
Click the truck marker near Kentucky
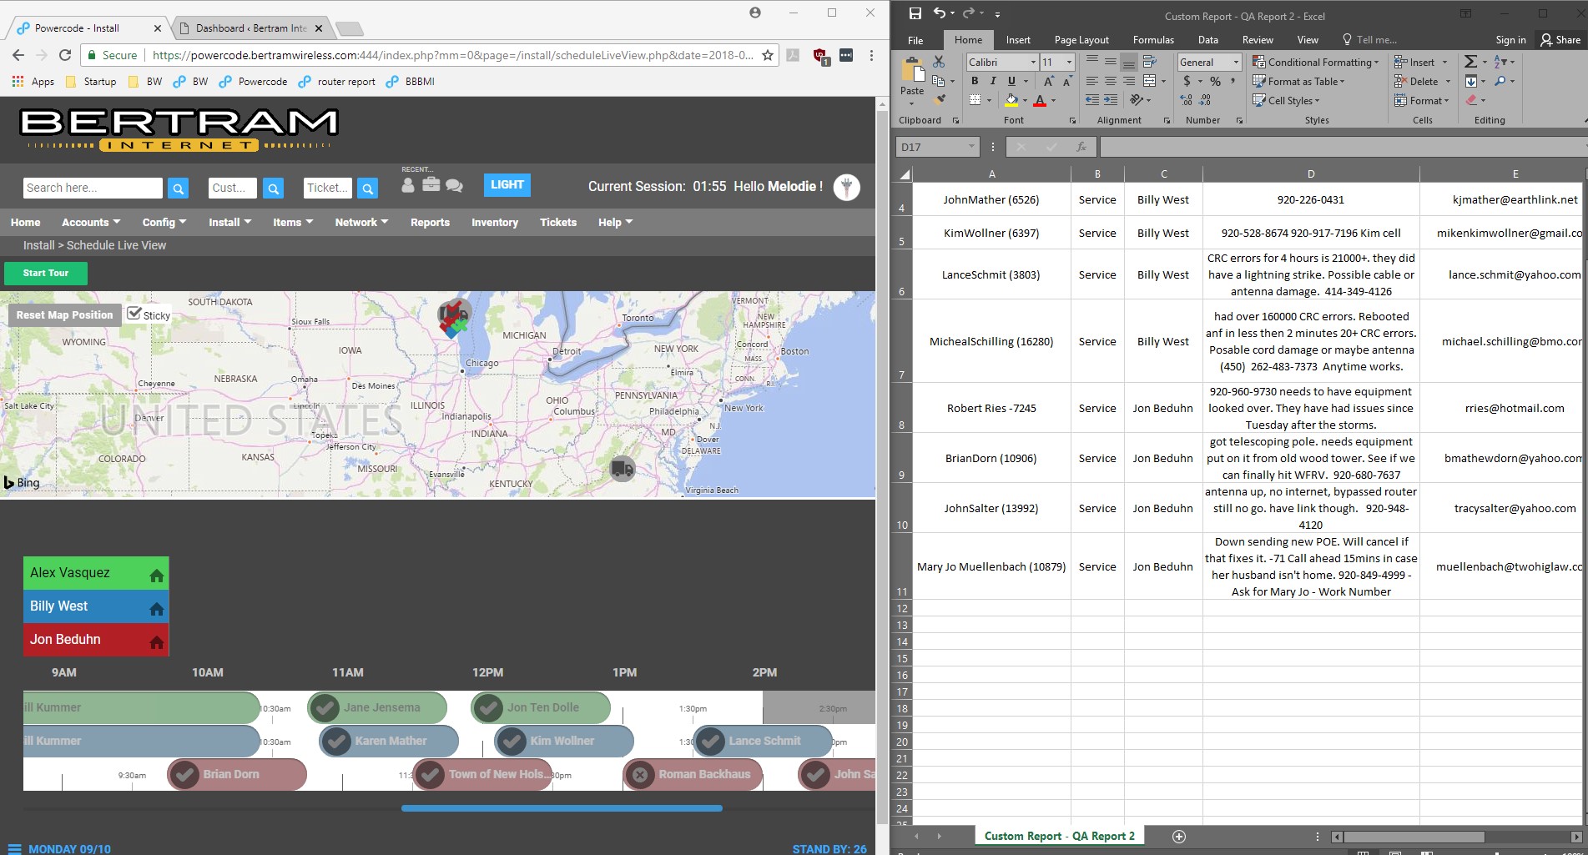point(622,468)
